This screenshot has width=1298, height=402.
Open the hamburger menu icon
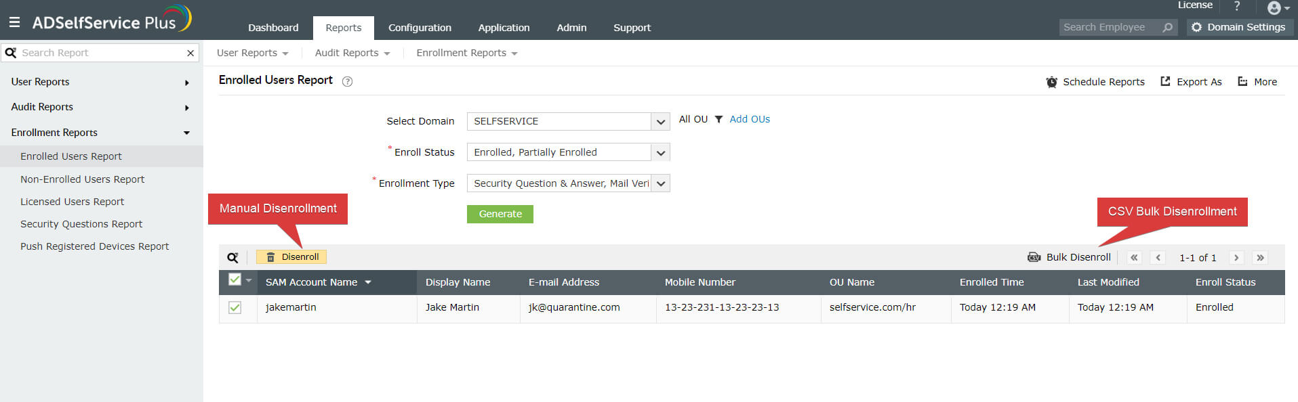tap(14, 22)
